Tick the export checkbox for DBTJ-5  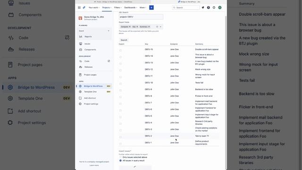120,117
